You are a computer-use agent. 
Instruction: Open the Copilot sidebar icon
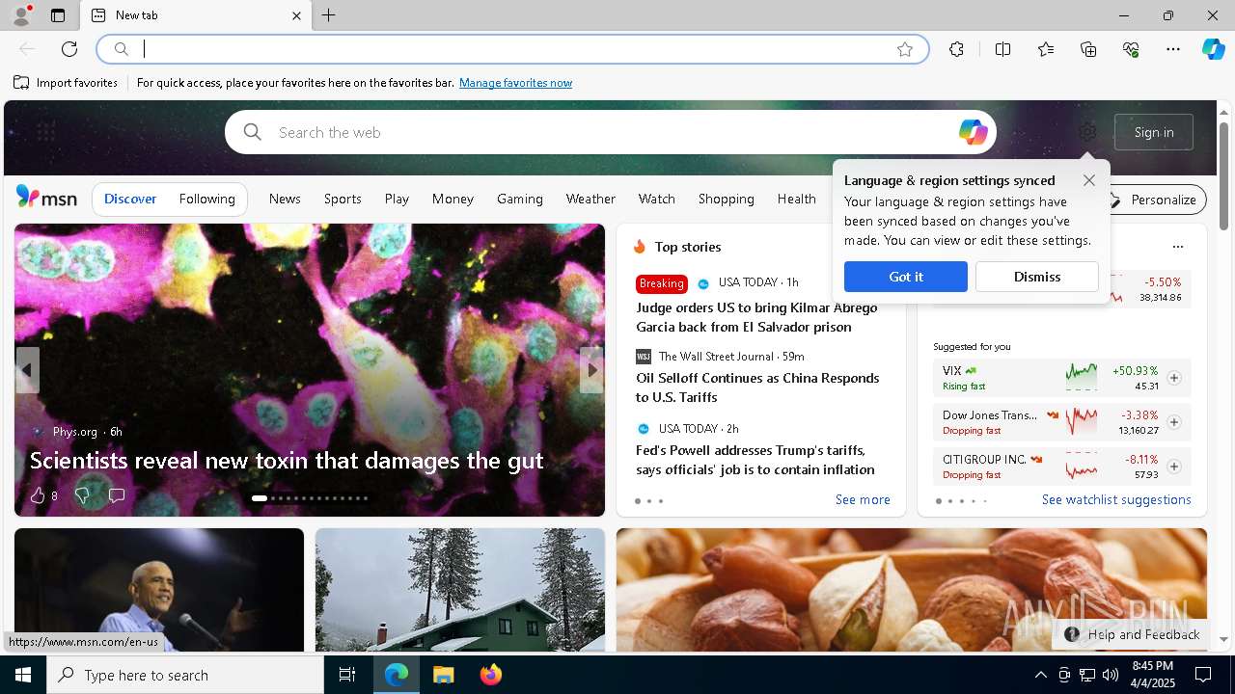1214,49
